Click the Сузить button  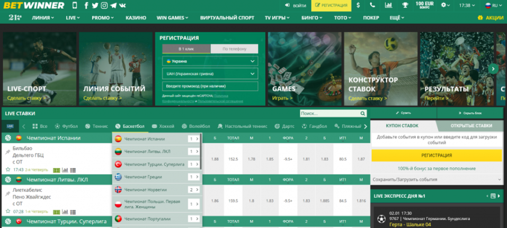tap(403, 113)
